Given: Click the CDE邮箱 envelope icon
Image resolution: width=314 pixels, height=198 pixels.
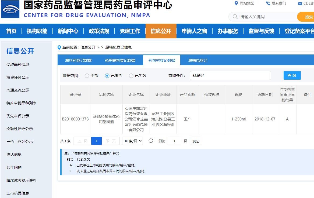Looking at the screenshot, I should click(x=300, y=3).
